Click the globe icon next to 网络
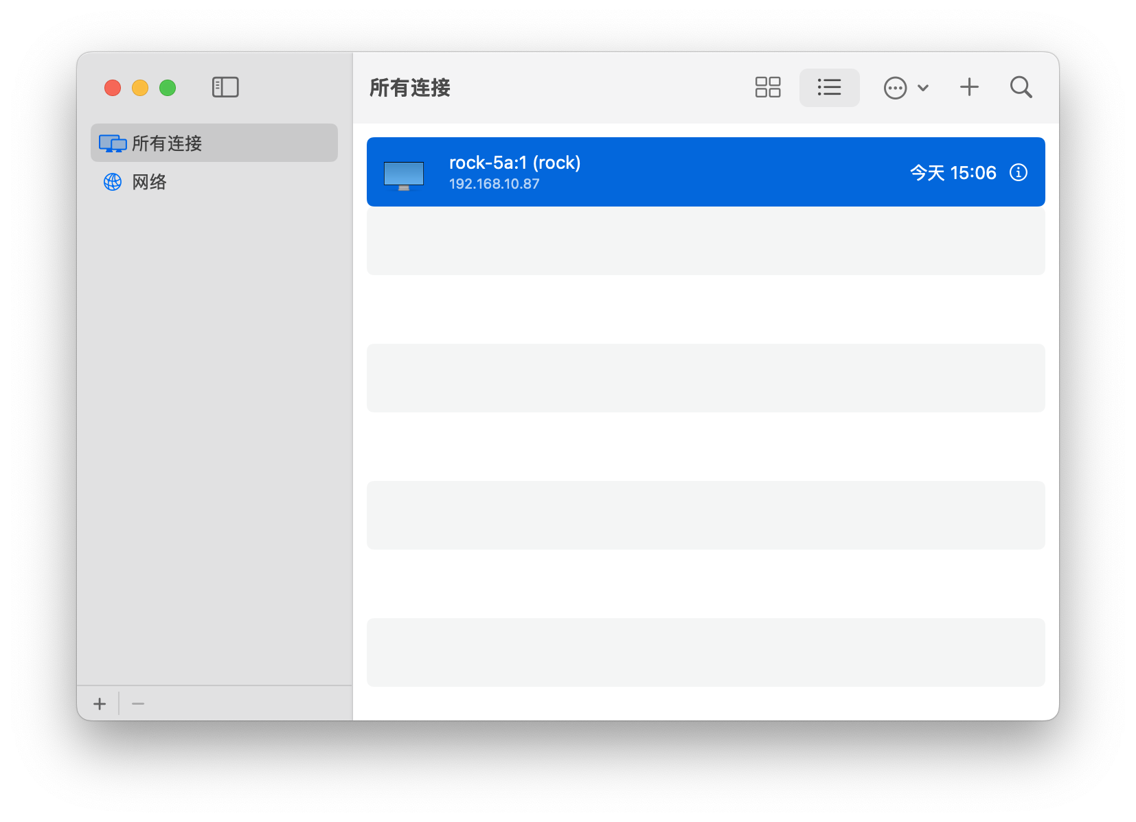This screenshot has width=1136, height=822. tap(113, 182)
